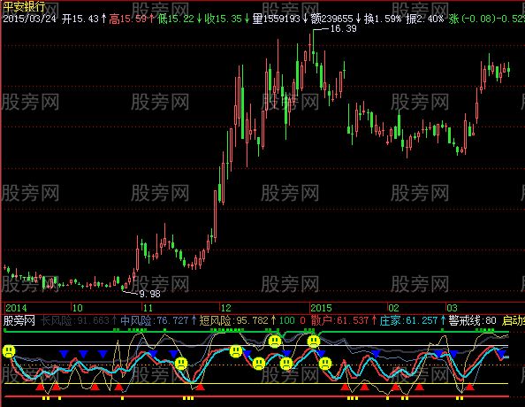Click the month 02 label on time axis
The height and width of the screenshot is (407, 525).
pos(394,308)
